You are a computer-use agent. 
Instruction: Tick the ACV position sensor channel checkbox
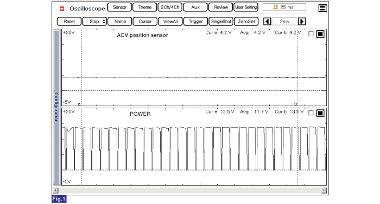coord(311,34)
